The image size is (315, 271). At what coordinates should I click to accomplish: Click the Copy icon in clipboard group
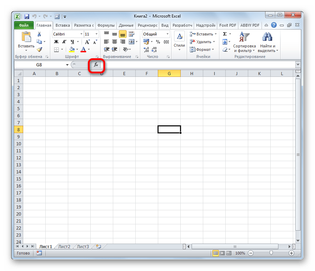(39, 42)
